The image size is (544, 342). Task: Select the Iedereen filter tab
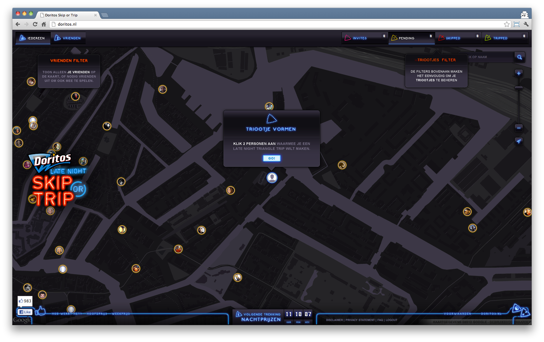pyautogui.click(x=33, y=38)
